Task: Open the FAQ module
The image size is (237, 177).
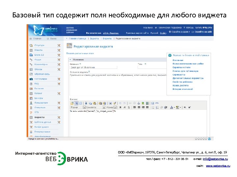Action: click(x=37, y=84)
